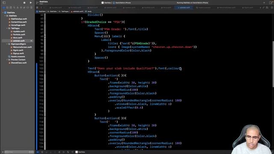Hide the debug area

(x=38, y=152)
